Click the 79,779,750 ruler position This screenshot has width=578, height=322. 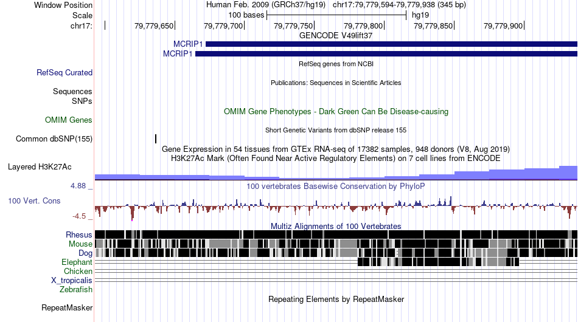pyautogui.click(x=293, y=26)
